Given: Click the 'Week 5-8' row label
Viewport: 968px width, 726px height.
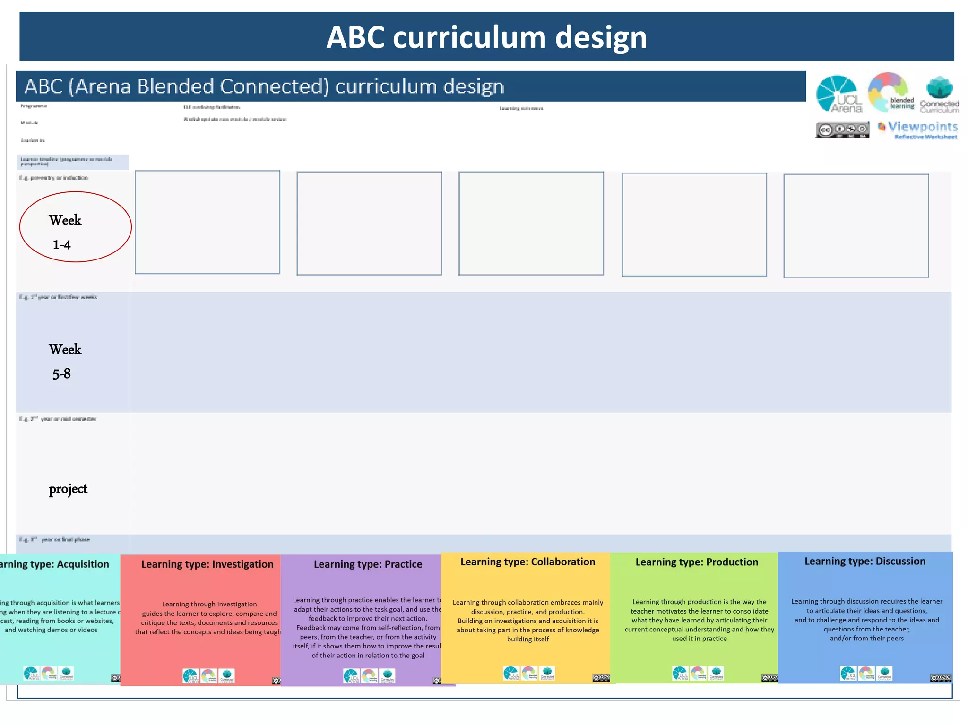Looking at the screenshot, I should 65,361.
